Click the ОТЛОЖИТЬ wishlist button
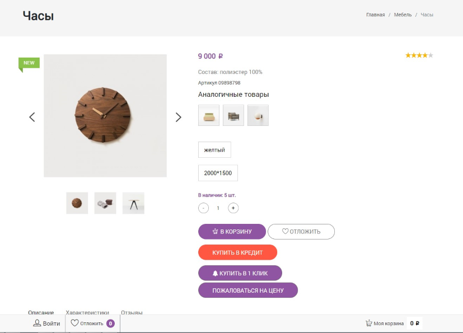The width and height of the screenshot is (463, 333). tap(301, 232)
